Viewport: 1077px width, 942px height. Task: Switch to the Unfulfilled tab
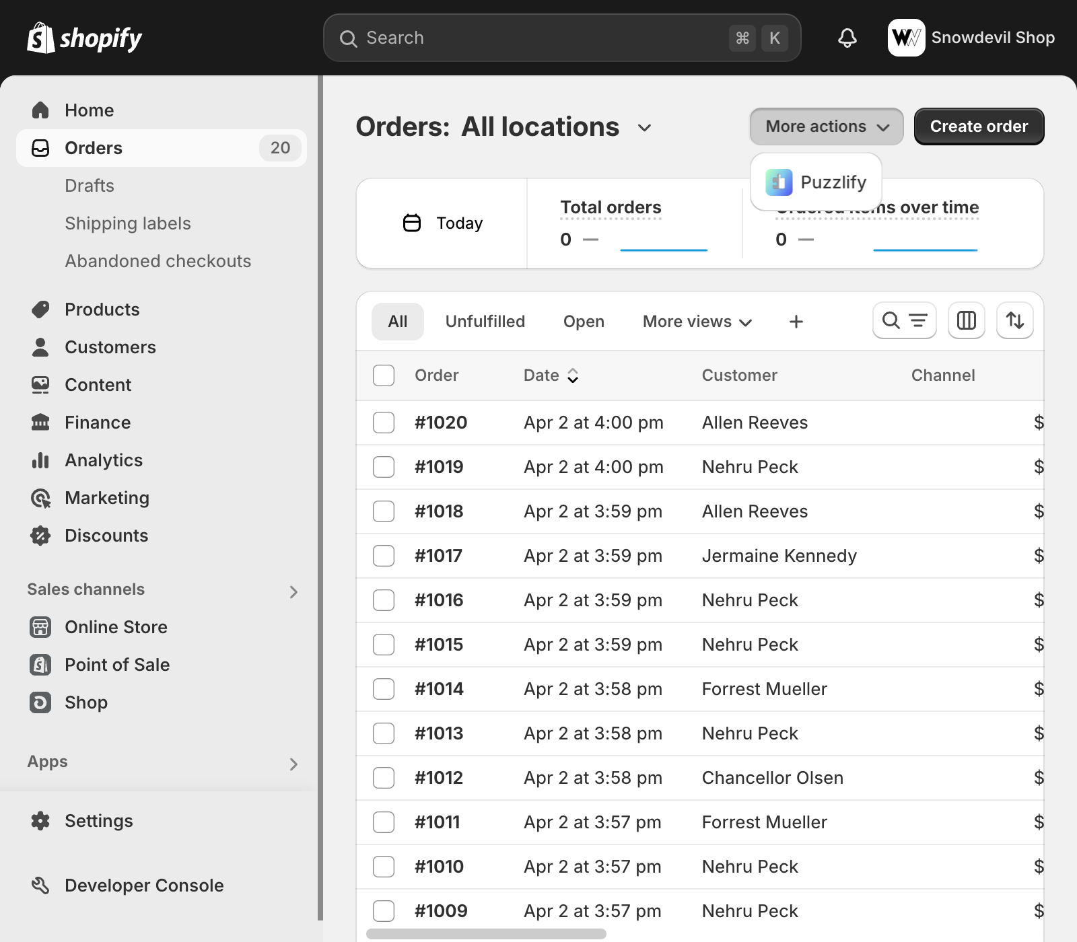click(x=485, y=322)
